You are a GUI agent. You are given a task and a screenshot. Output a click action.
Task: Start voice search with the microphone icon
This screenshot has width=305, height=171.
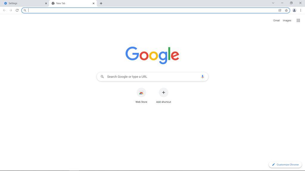tap(202, 77)
